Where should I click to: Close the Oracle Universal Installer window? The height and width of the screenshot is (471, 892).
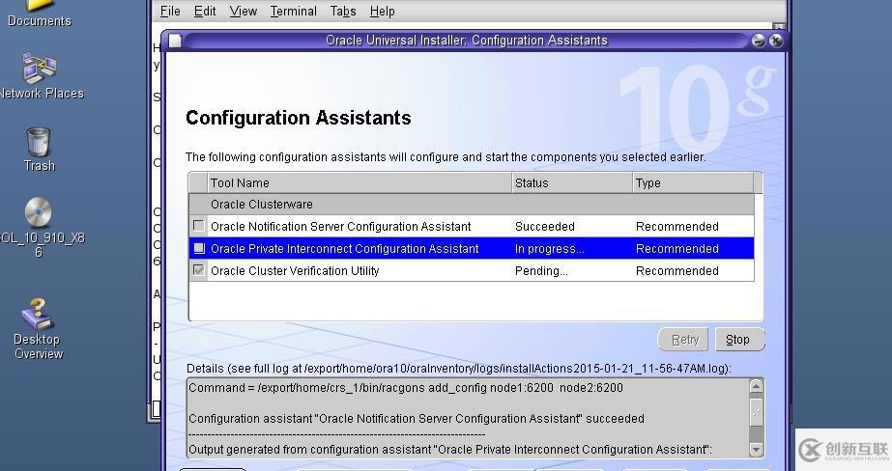pyautogui.click(x=775, y=41)
